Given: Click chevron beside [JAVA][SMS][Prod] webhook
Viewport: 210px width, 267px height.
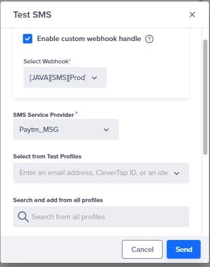Looking at the screenshot, I should click(94, 78).
